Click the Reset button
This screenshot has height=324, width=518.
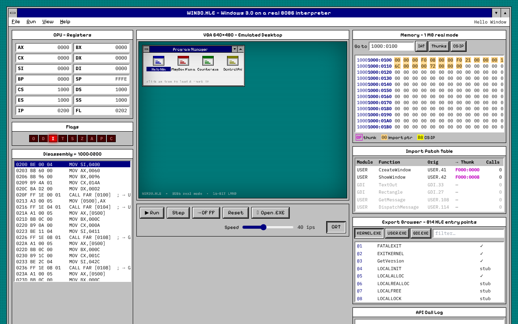tap(236, 213)
